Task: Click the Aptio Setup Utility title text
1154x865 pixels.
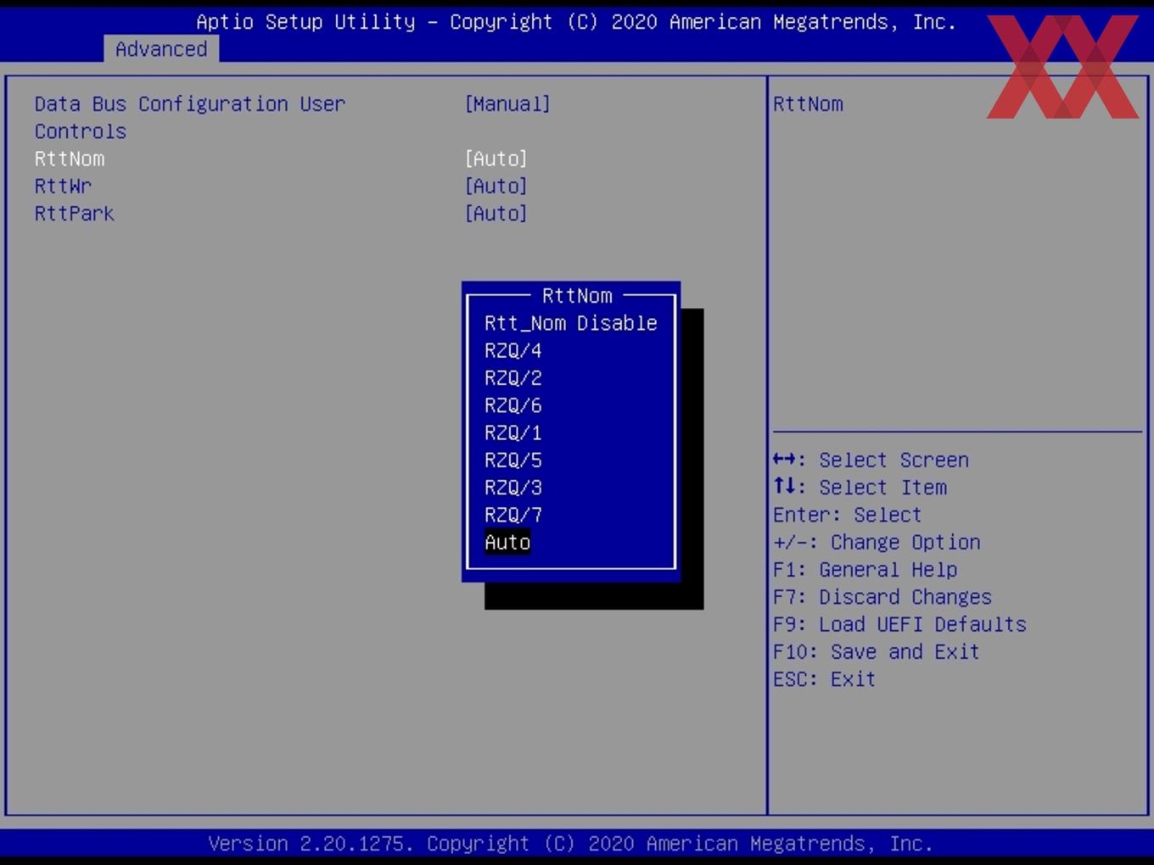Action: click(x=576, y=22)
